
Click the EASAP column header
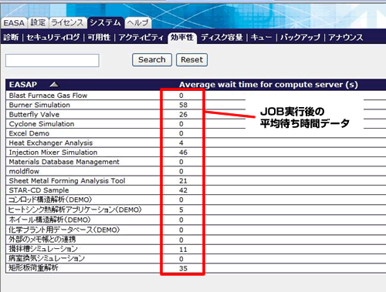[23, 85]
